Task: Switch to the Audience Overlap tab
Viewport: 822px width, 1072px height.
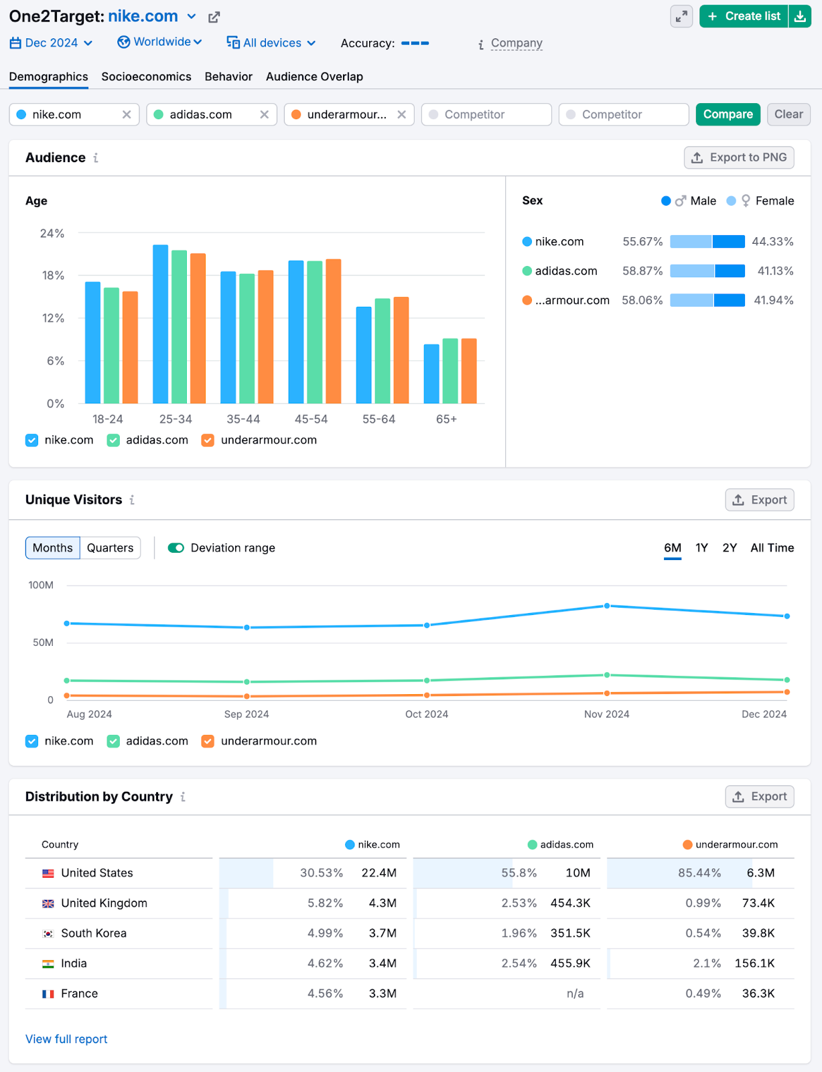Action: click(315, 77)
